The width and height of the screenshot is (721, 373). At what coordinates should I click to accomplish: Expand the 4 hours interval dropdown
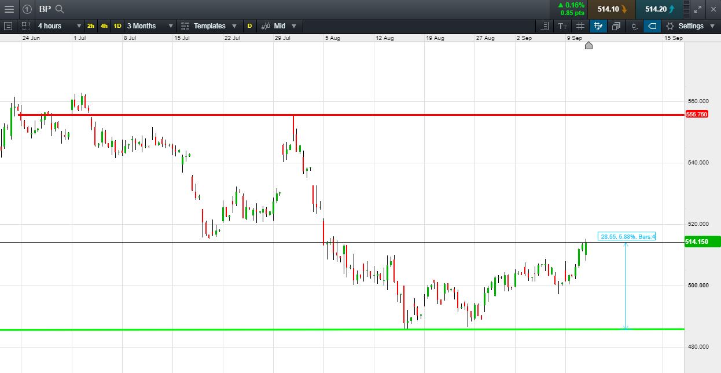[59, 26]
